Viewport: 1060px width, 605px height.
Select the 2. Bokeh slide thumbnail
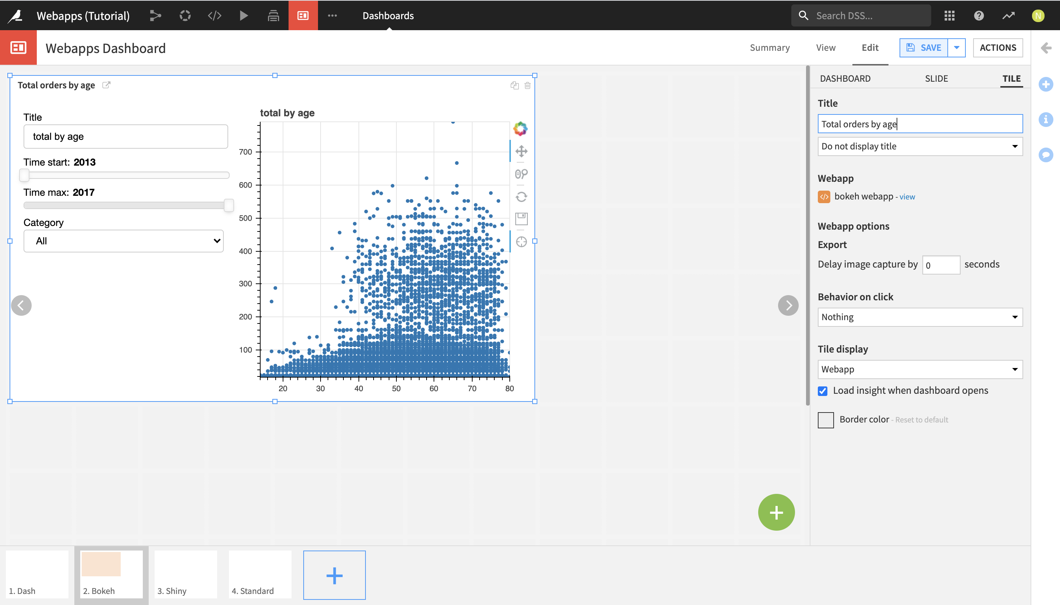112,574
